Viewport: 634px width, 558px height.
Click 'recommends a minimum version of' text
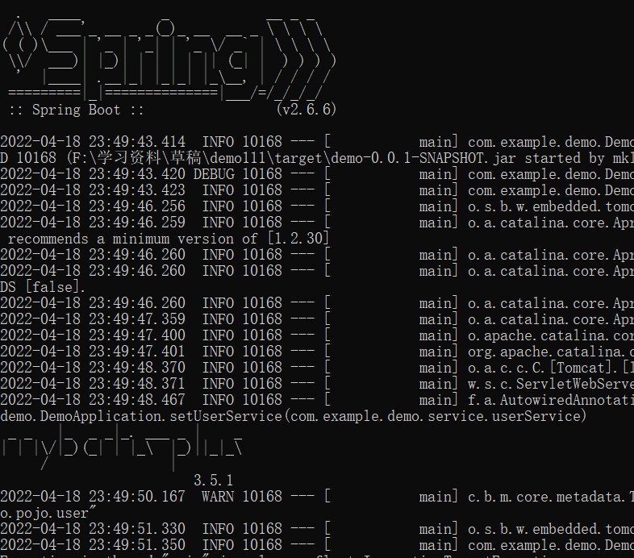[132, 239]
